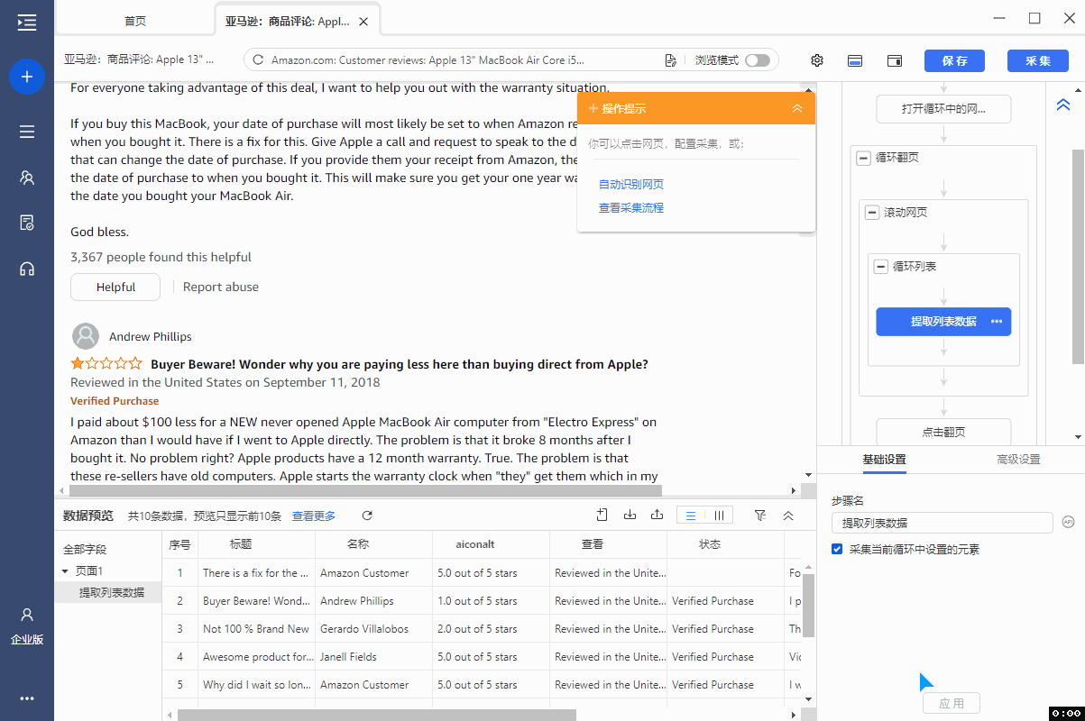Open options dots on 提取列表数据 node
This screenshot has height=721, width=1085.
997,322
